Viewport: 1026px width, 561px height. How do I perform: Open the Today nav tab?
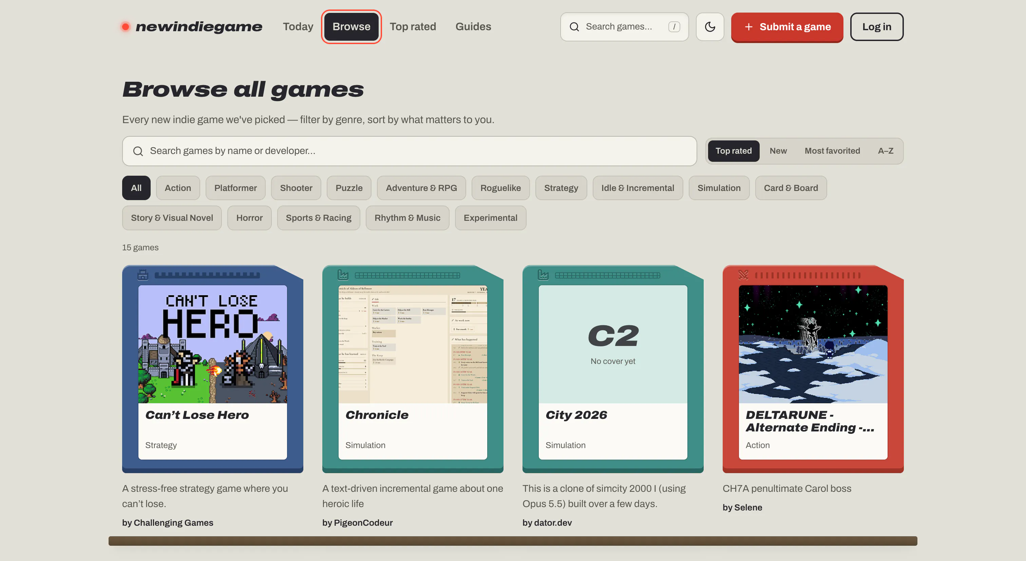(x=298, y=27)
